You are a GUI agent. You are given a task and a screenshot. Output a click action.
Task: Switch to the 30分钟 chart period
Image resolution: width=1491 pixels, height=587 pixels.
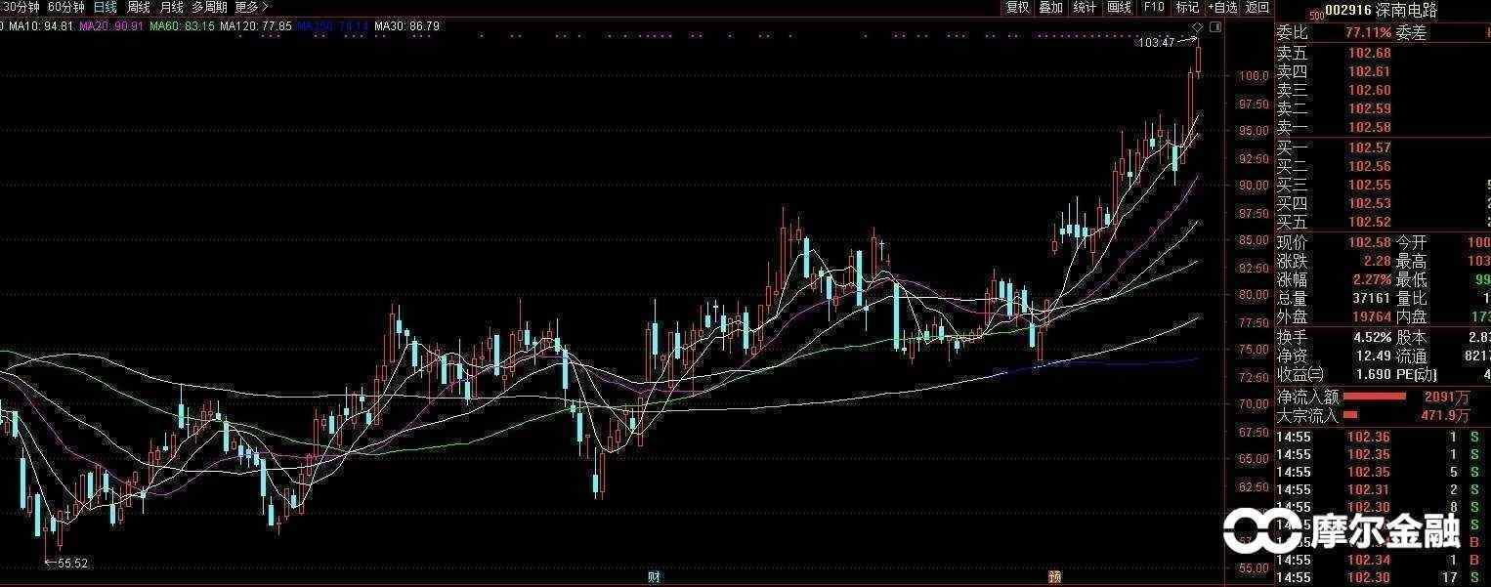20,7
